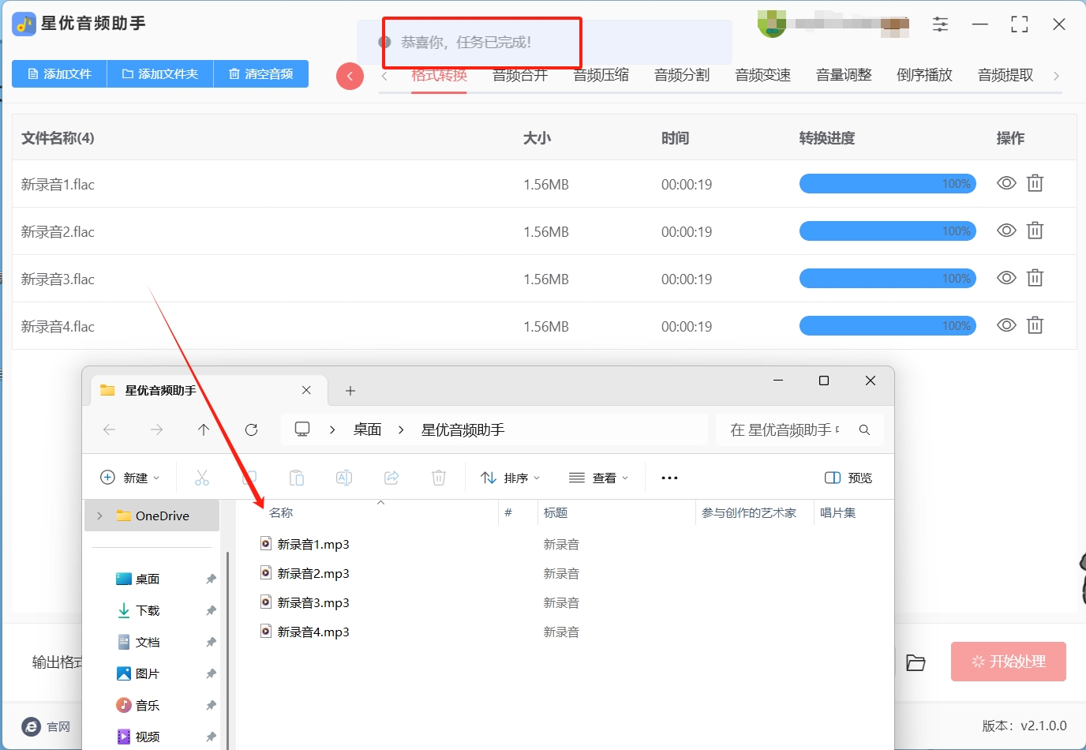The image size is (1086, 750).
Task: Switch to the 音频分割 tab
Action: 682,75
